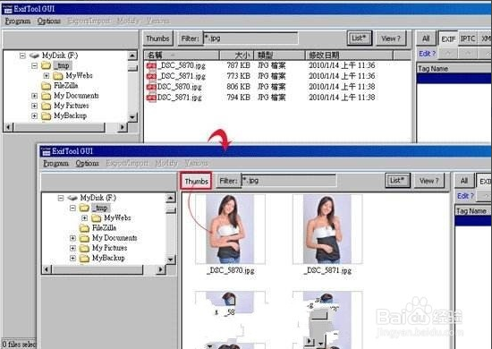
Task: Click the Filter field in back window
Action: point(250,38)
